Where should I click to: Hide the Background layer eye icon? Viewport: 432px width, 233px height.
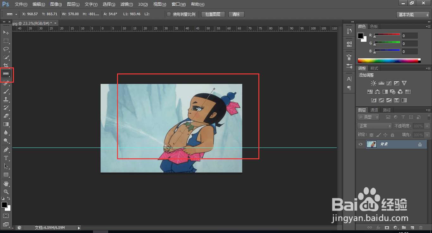click(360, 144)
